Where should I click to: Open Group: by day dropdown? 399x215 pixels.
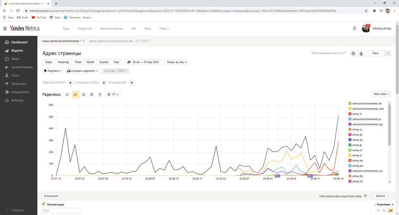(176, 62)
